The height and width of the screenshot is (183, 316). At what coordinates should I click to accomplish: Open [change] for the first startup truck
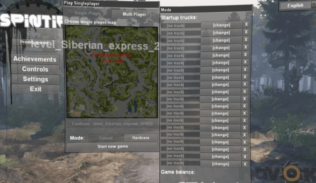coord(221,25)
